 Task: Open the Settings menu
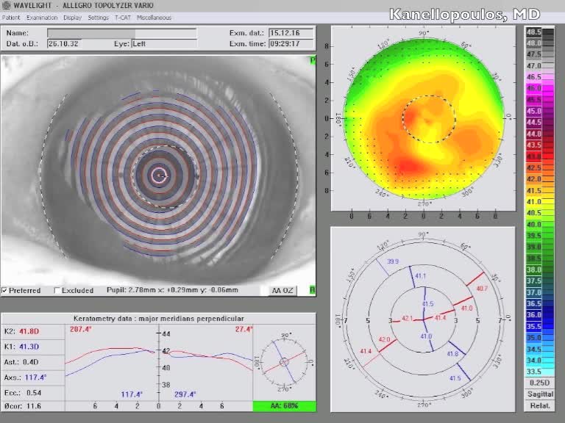click(98, 17)
